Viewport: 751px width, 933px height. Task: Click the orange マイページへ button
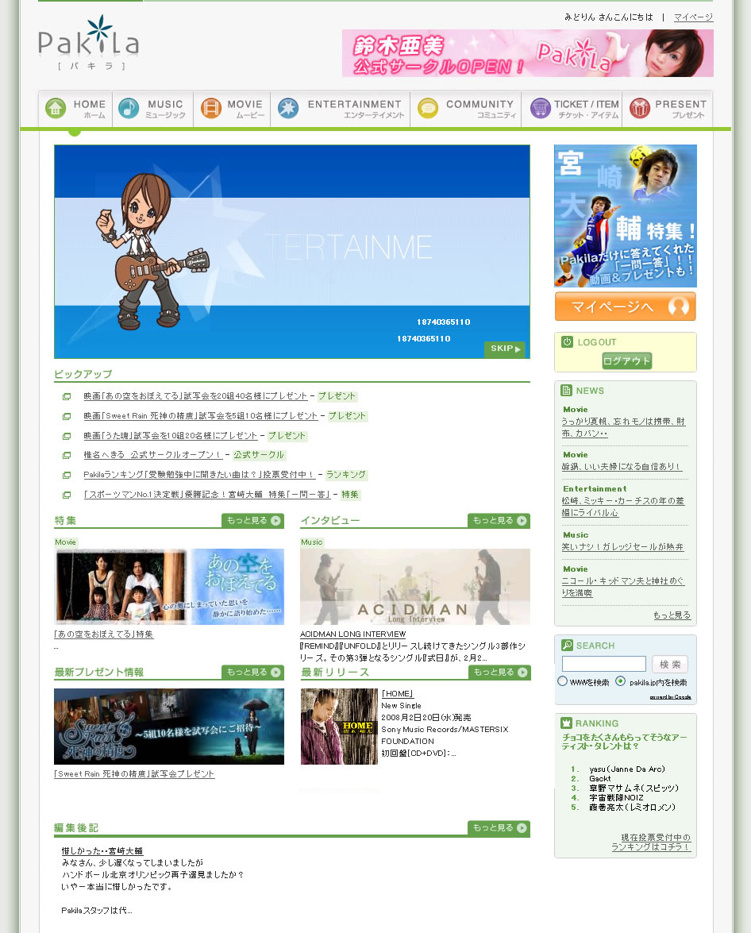626,307
